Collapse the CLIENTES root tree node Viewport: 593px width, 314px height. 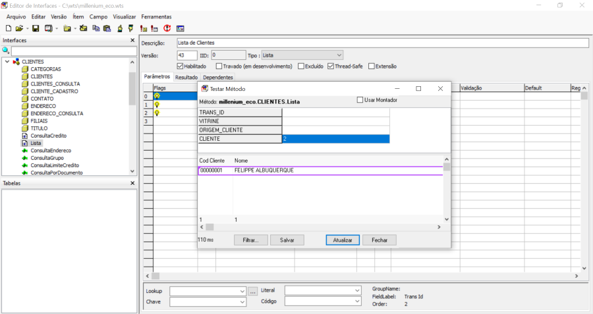click(x=7, y=61)
